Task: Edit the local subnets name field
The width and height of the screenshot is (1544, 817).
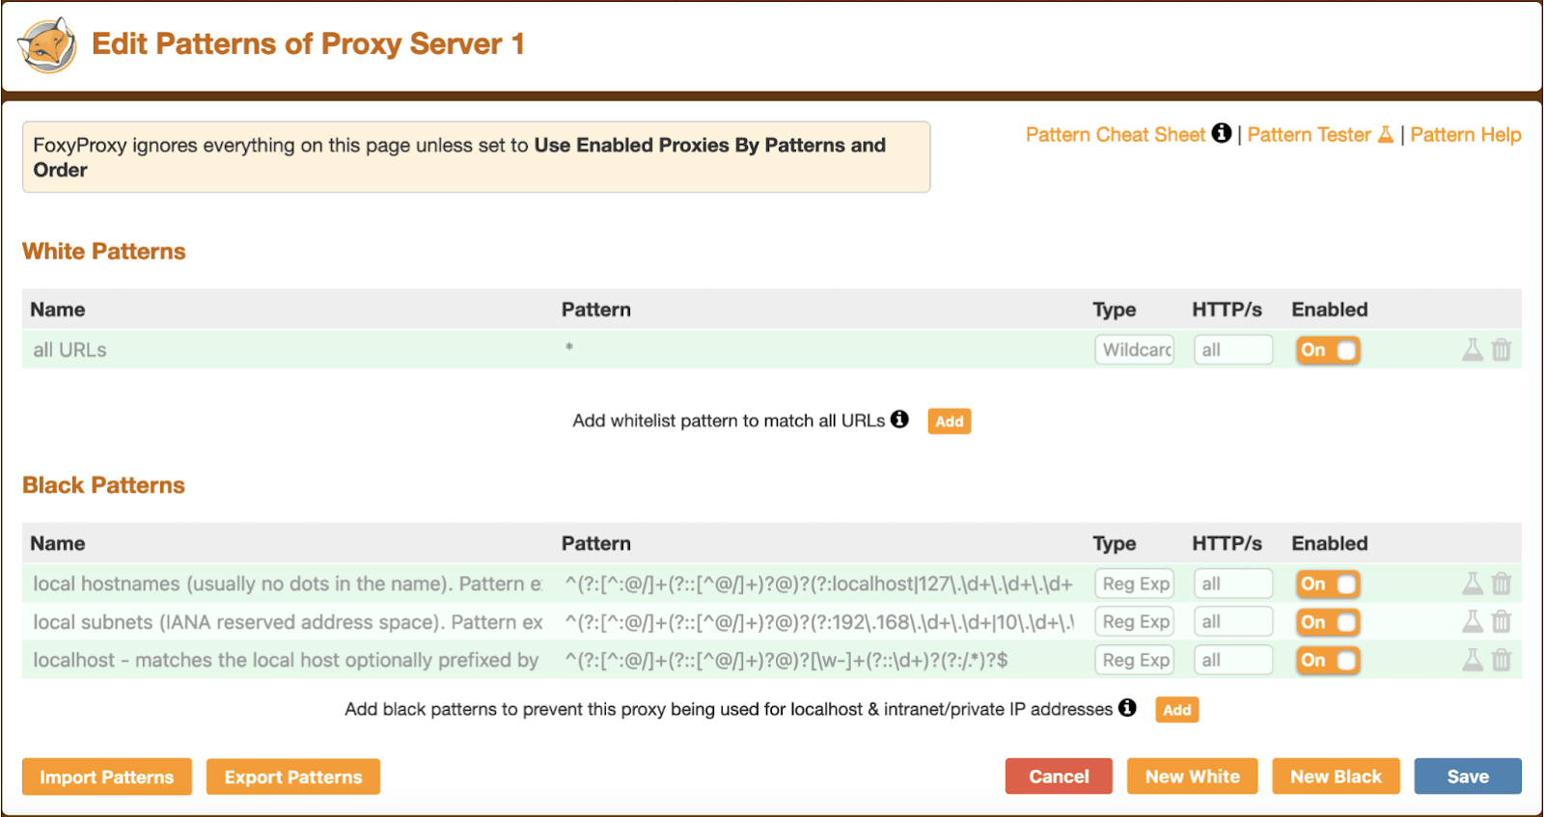Action: click(286, 621)
